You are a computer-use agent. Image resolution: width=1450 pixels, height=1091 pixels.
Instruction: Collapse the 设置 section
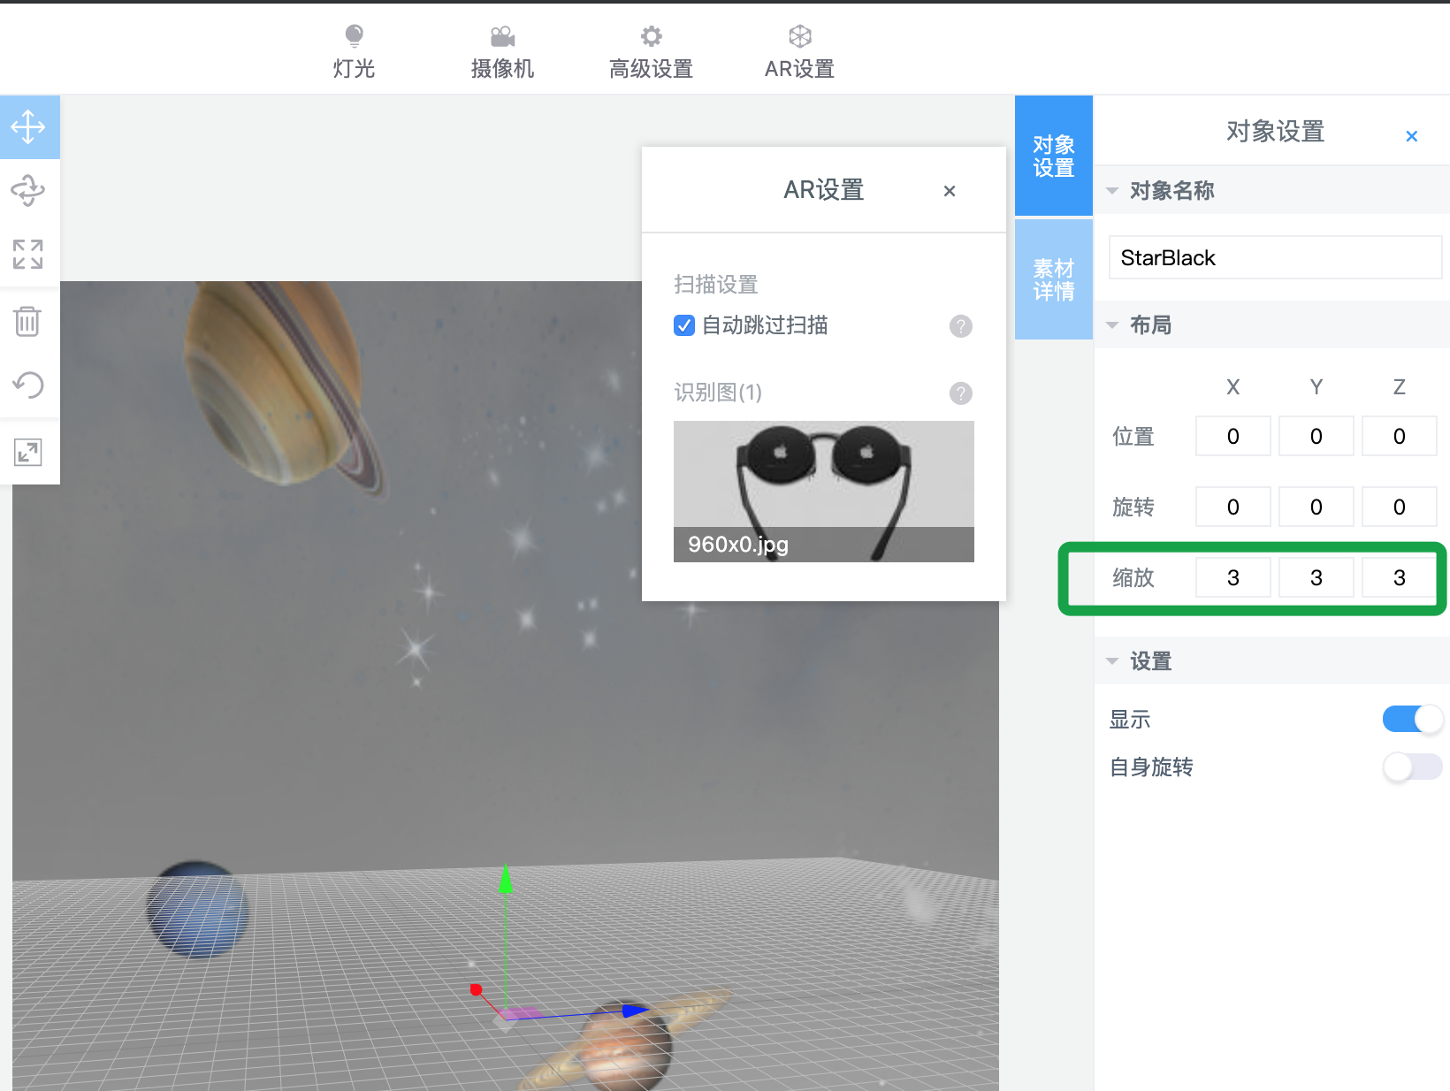coord(1112,661)
